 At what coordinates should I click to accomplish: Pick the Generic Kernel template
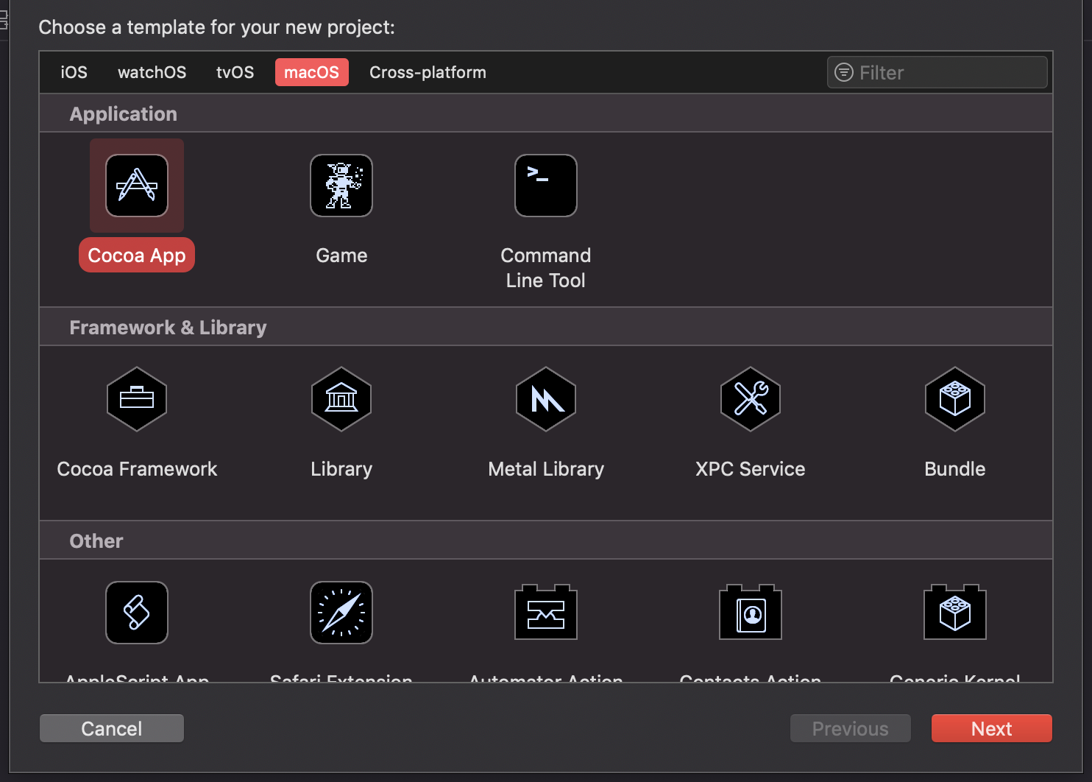954,613
